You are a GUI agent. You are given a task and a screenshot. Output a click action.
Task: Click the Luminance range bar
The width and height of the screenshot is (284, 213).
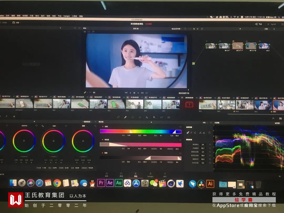(140, 158)
